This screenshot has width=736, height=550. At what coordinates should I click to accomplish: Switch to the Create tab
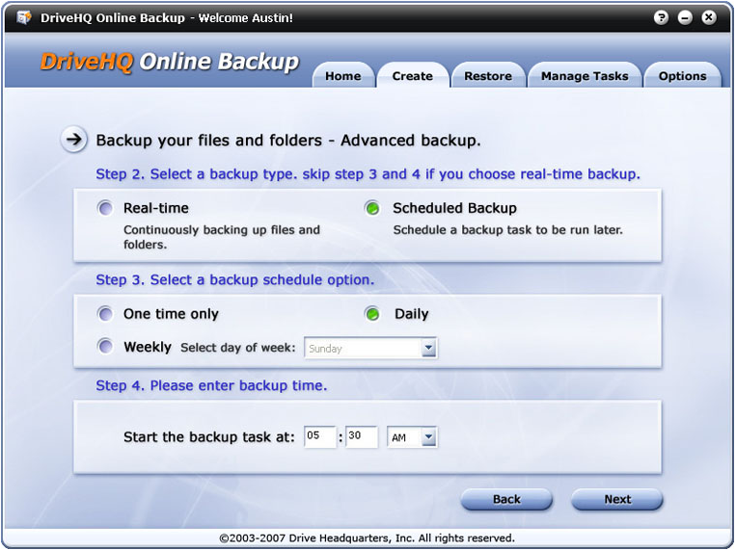click(x=413, y=76)
